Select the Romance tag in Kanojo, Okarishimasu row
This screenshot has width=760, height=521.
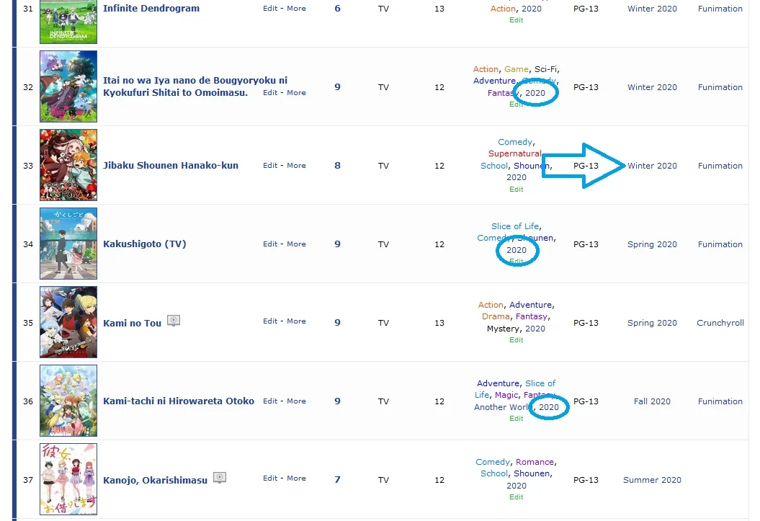(x=535, y=462)
